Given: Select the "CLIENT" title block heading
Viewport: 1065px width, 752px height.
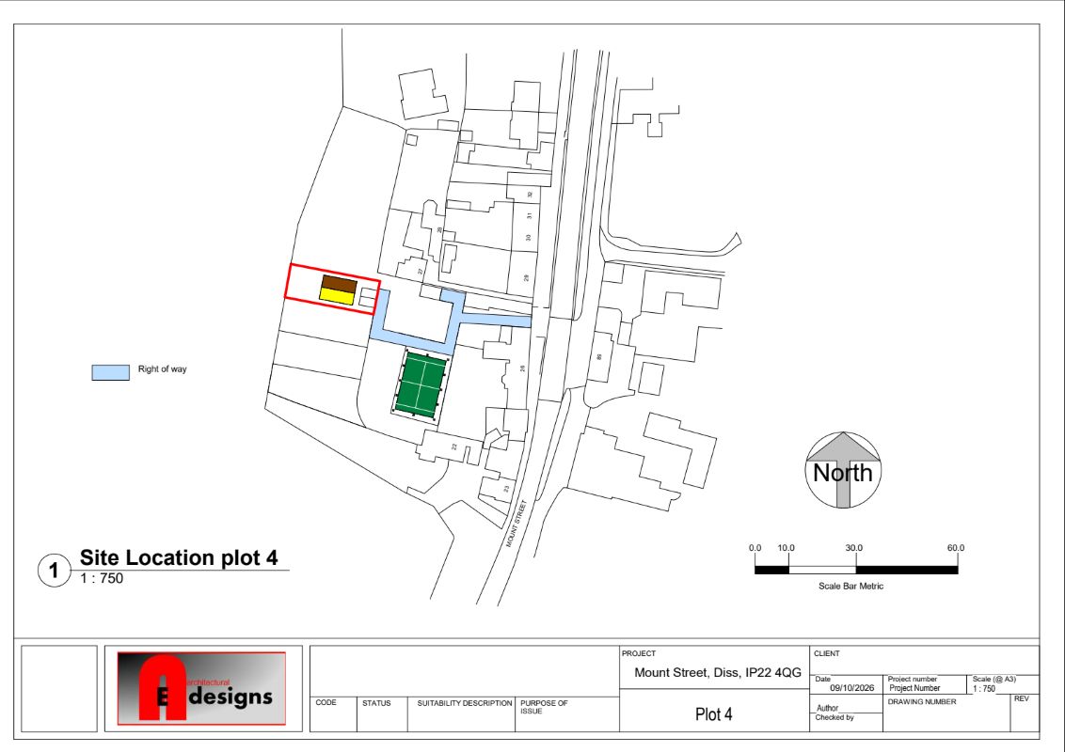Looking at the screenshot, I should tap(827, 653).
